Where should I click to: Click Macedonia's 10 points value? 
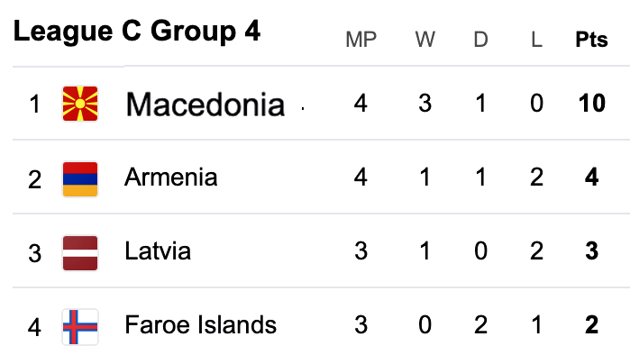click(591, 105)
